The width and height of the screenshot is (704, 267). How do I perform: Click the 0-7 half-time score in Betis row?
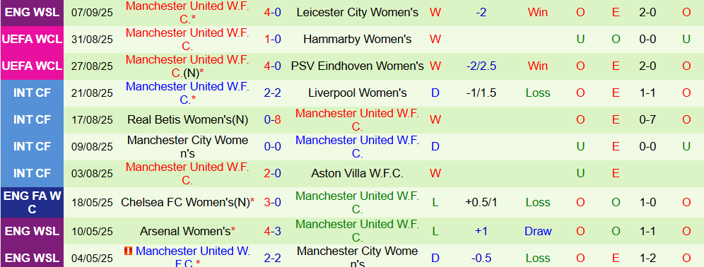tap(647, 120)
